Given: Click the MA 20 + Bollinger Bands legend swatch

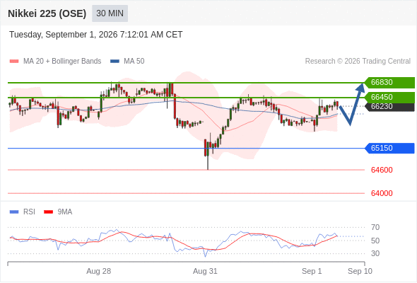Looking at the screenshot, I should point(14,62).
